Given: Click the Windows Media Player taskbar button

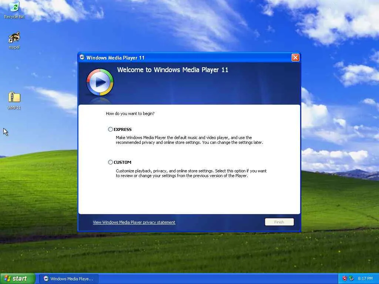Looking at the screenshot, I should pyautogui.click(x=68, y=279).
